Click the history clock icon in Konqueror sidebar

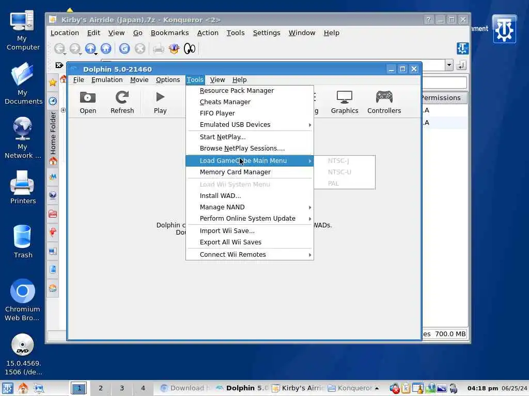point(53,101)
